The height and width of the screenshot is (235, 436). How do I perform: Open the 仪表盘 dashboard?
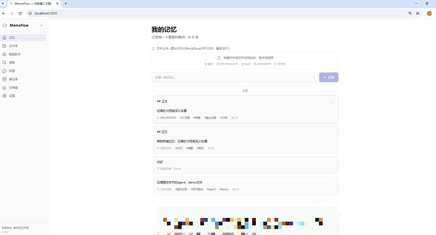(x=23, y=88)
